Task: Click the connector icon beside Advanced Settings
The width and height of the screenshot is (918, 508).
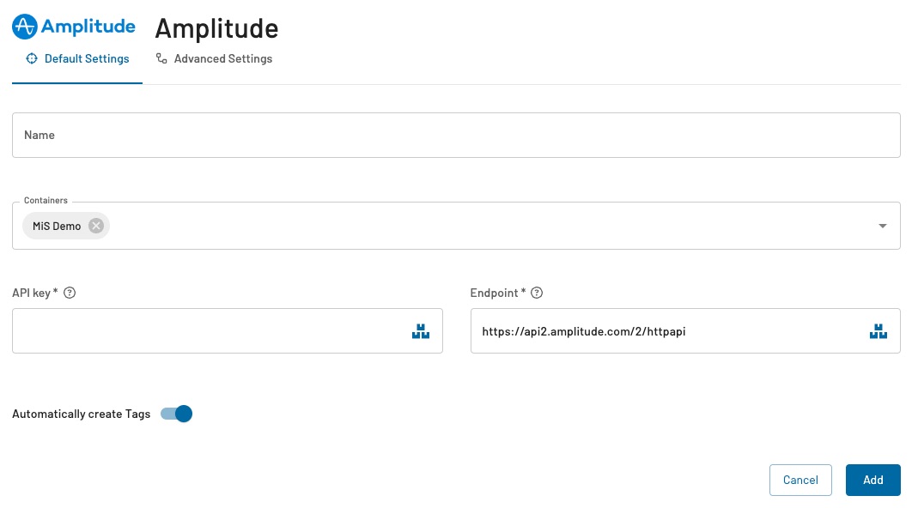Action: (161, 58)
